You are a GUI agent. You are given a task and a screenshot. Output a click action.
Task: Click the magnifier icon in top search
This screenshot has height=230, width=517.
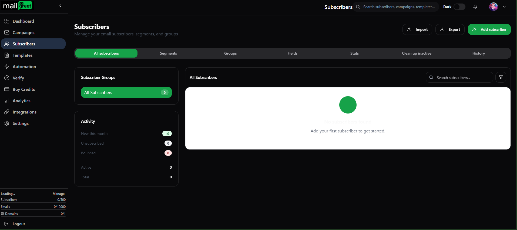358,7
